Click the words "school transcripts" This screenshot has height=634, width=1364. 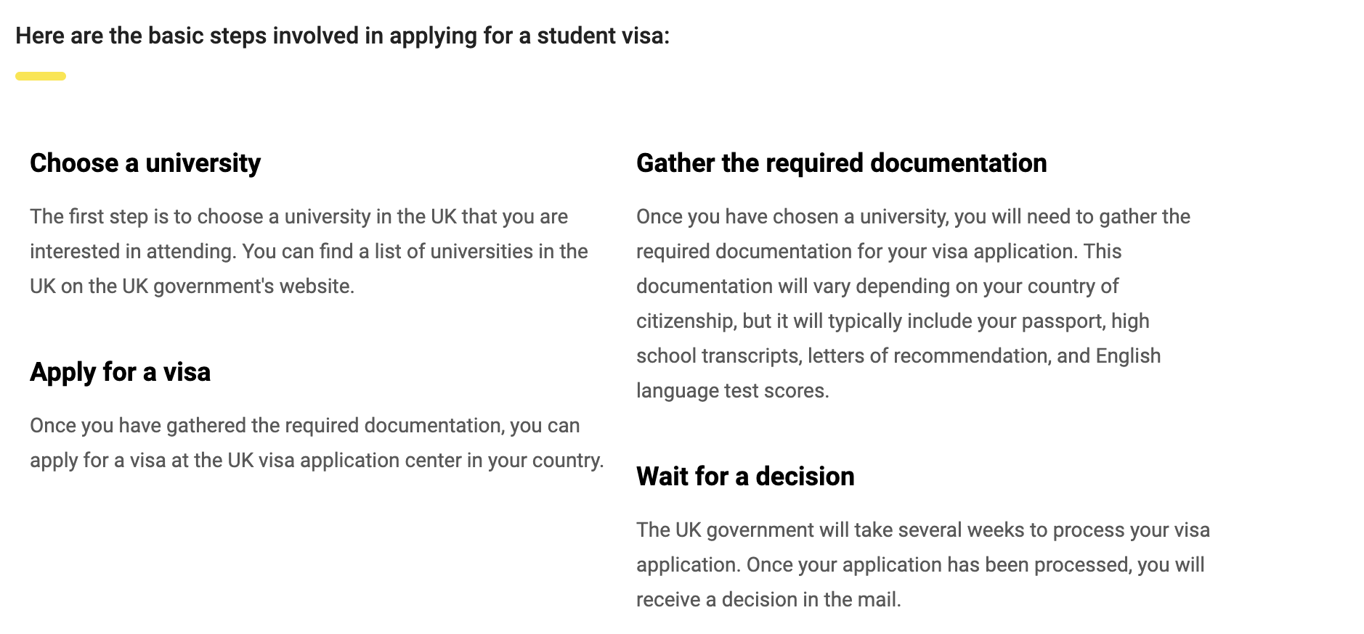coord(718,356)
